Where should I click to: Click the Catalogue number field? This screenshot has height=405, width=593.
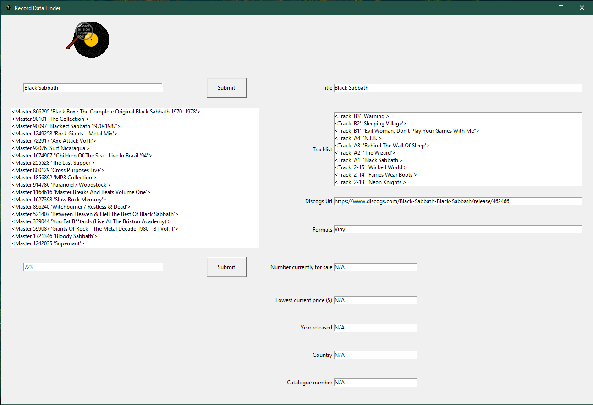click(x=375, y=382)
